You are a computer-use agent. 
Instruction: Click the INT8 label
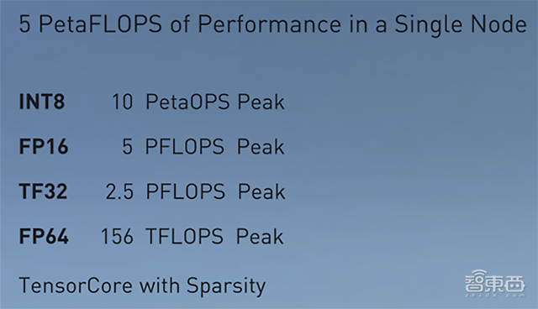point(42,102)
